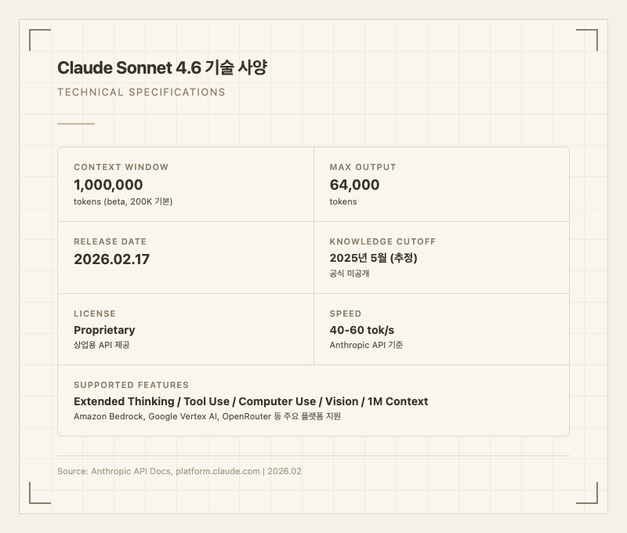Click the KNOWLEDGE CUTOFF label

tap(382, 241)
